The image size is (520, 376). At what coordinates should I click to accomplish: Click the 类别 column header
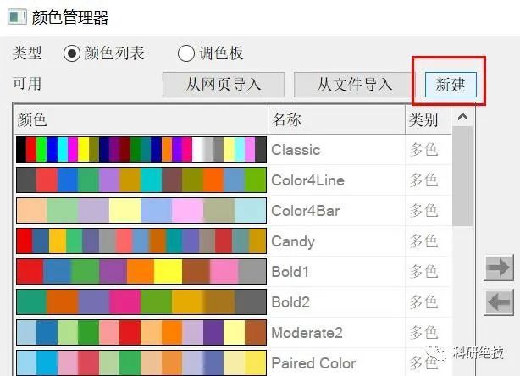click(425, 120)
